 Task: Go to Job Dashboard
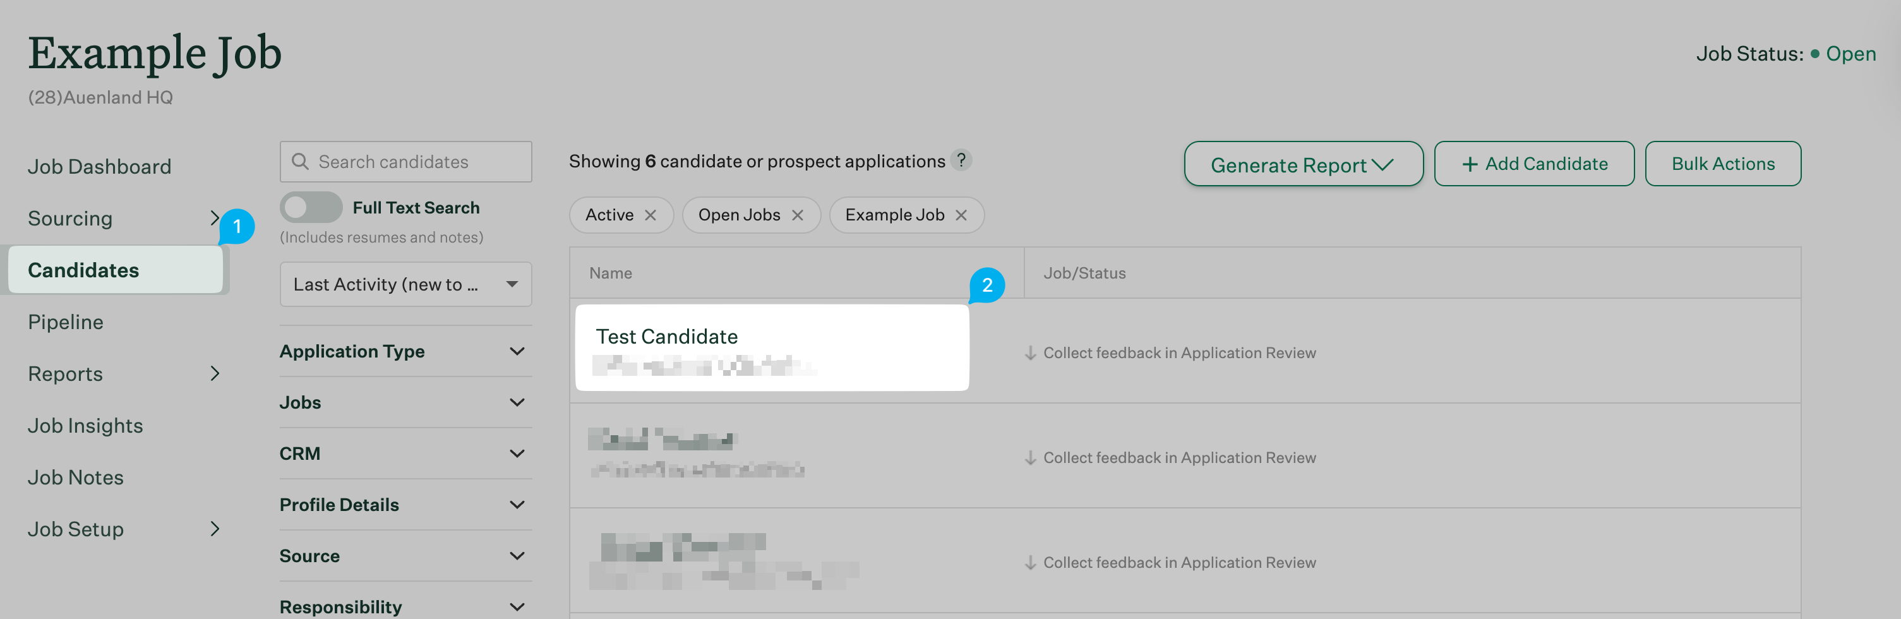tap(100, 167)
